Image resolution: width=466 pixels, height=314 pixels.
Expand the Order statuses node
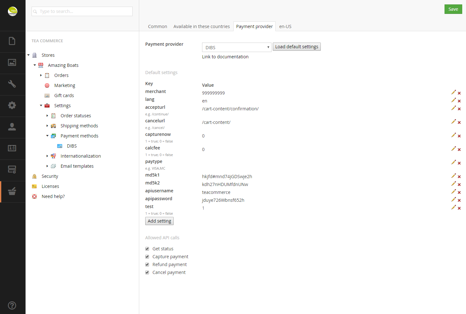pos(47,116)
